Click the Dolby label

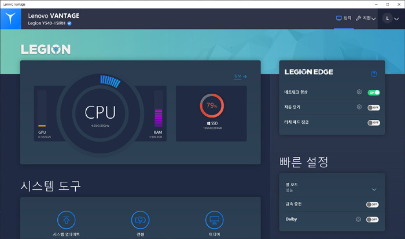coord(292,219)
